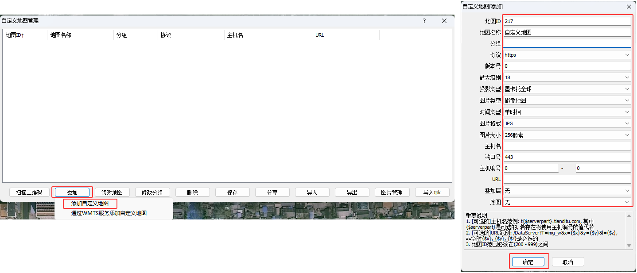Sort by 地图ID column header
Viewport: 637px width, 273px height.
pos(25,35)
